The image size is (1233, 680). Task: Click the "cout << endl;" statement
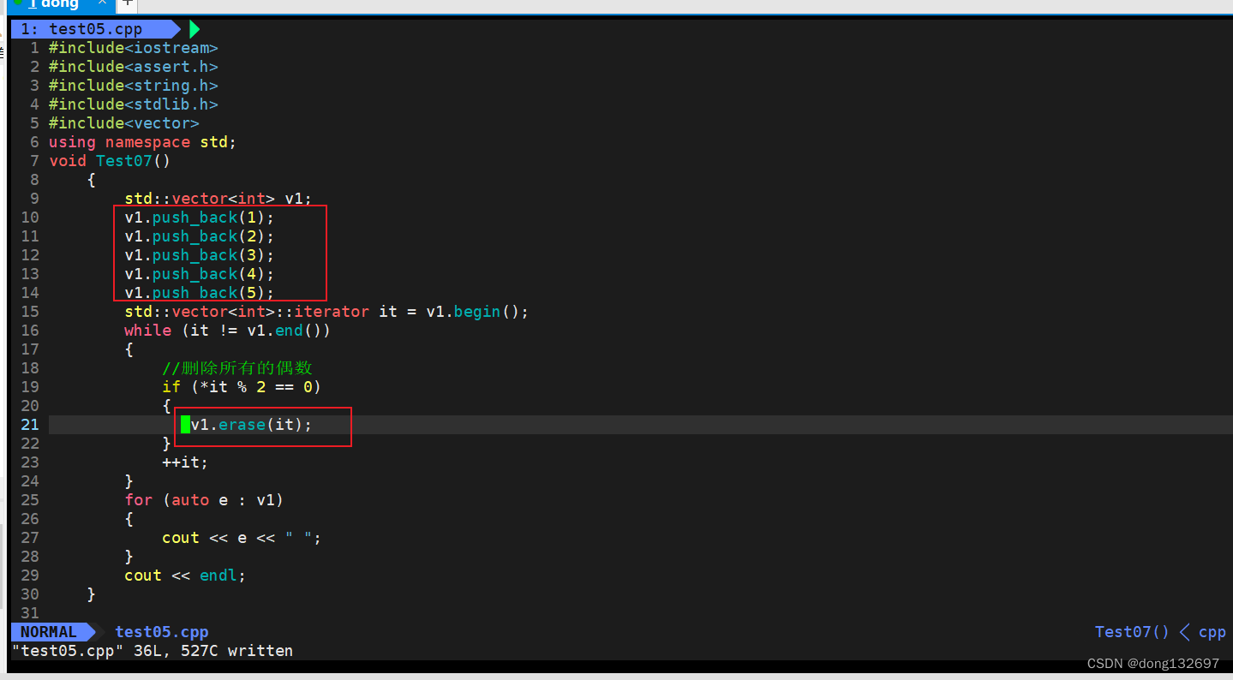(x=185, y=576)
